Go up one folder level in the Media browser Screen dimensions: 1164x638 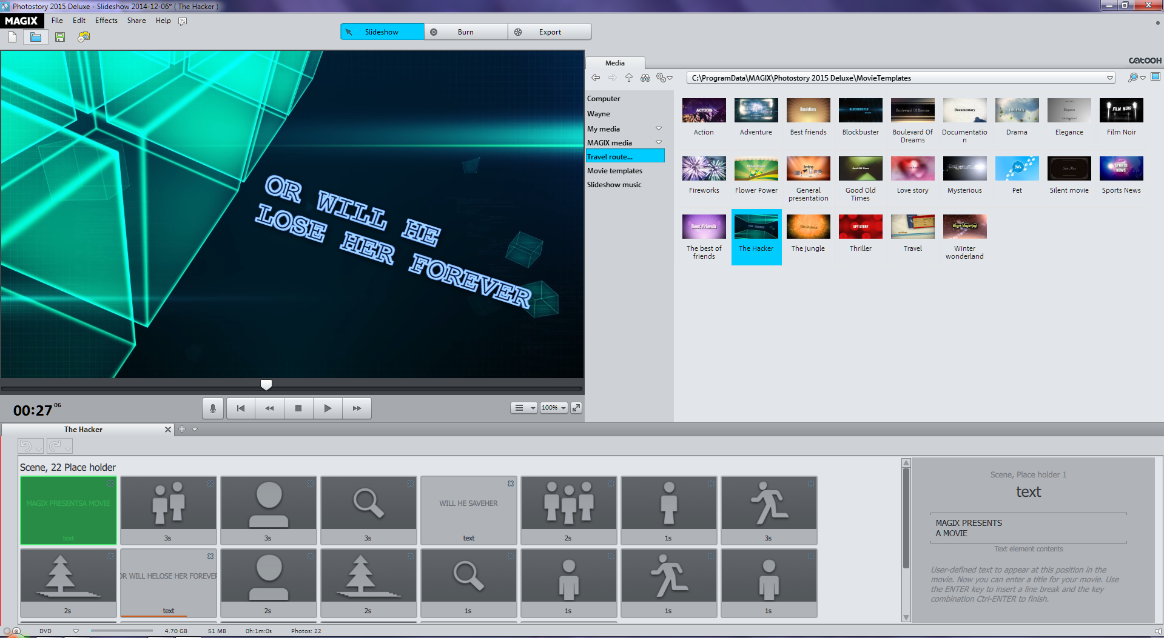click(629, 78)
